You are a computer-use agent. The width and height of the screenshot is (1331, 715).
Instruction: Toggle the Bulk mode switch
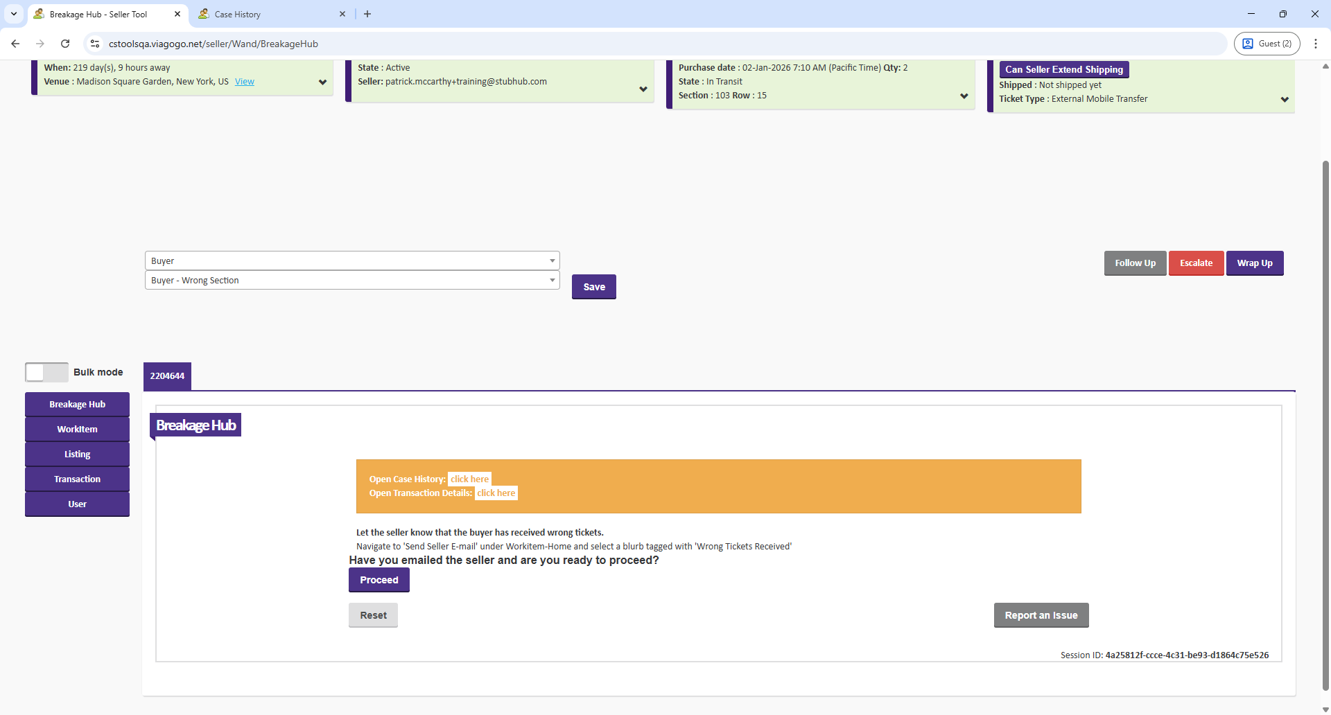pos(46,372)
